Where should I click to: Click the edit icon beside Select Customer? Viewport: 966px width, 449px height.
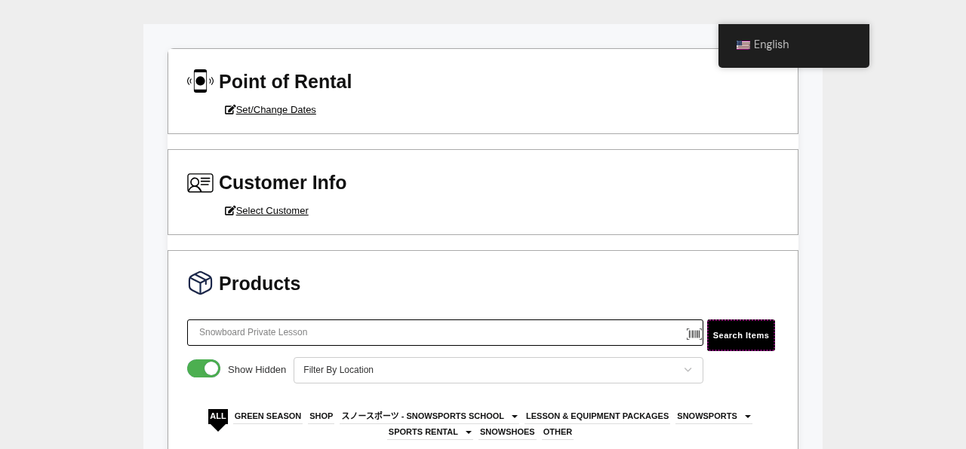(x=230, y=211)
